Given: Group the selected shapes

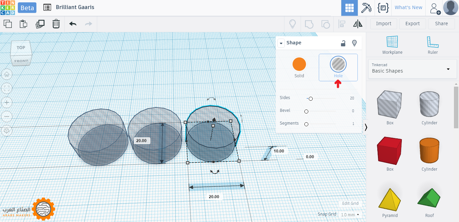Looking at the screenshot, I should click(x=309, y=24).
